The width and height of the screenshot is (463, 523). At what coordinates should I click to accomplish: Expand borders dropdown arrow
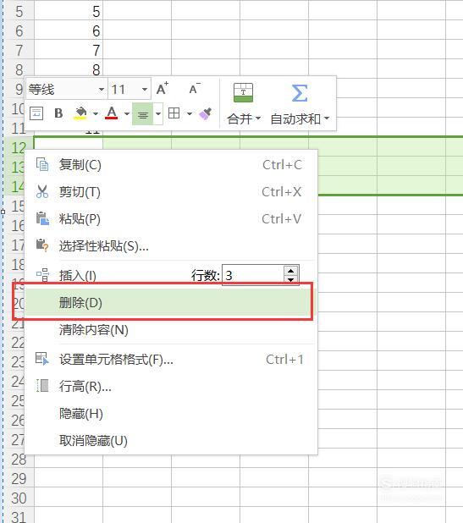(190, 113)
